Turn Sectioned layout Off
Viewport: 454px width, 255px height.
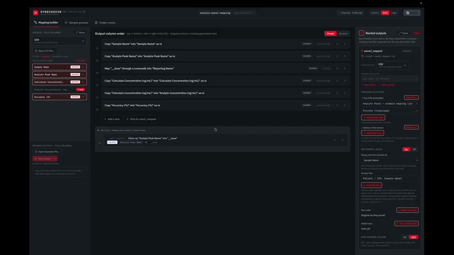(x=414, y=149)
